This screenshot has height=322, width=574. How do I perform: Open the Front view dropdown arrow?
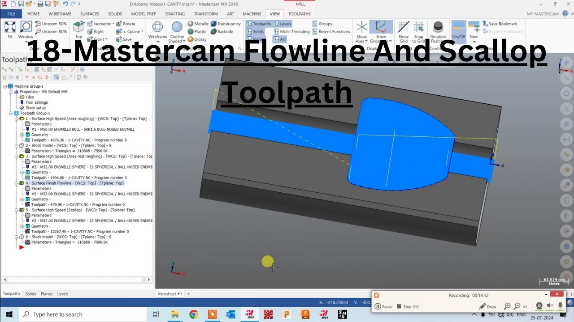coord(106,39)
